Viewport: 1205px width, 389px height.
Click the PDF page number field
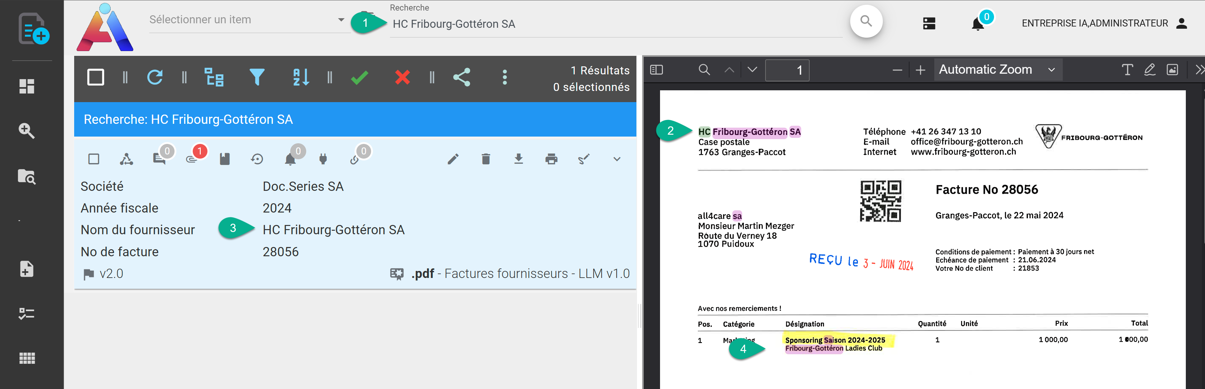click(x=787, y=70)
